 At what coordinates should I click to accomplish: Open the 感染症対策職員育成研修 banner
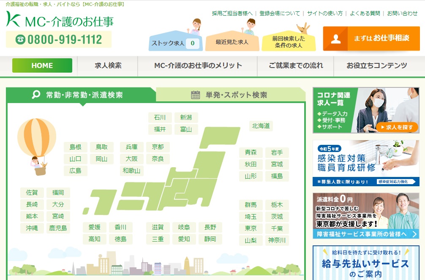366,163
